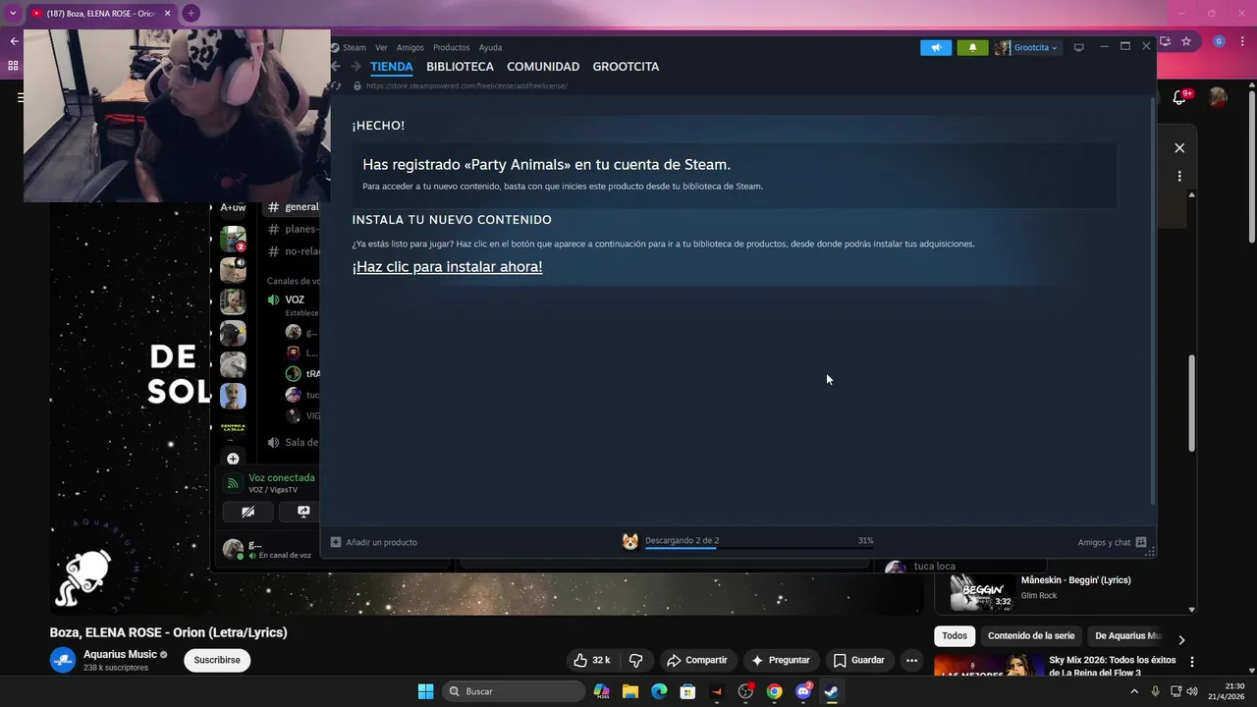Screen dimensions: 1257x707
Task: Close the Boza, ELENA ROSE tab
Action: click(x=167, y=13)
